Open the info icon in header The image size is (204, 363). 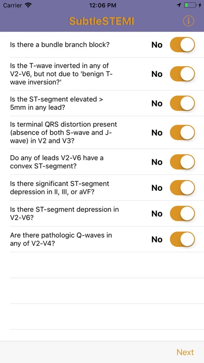189,21
